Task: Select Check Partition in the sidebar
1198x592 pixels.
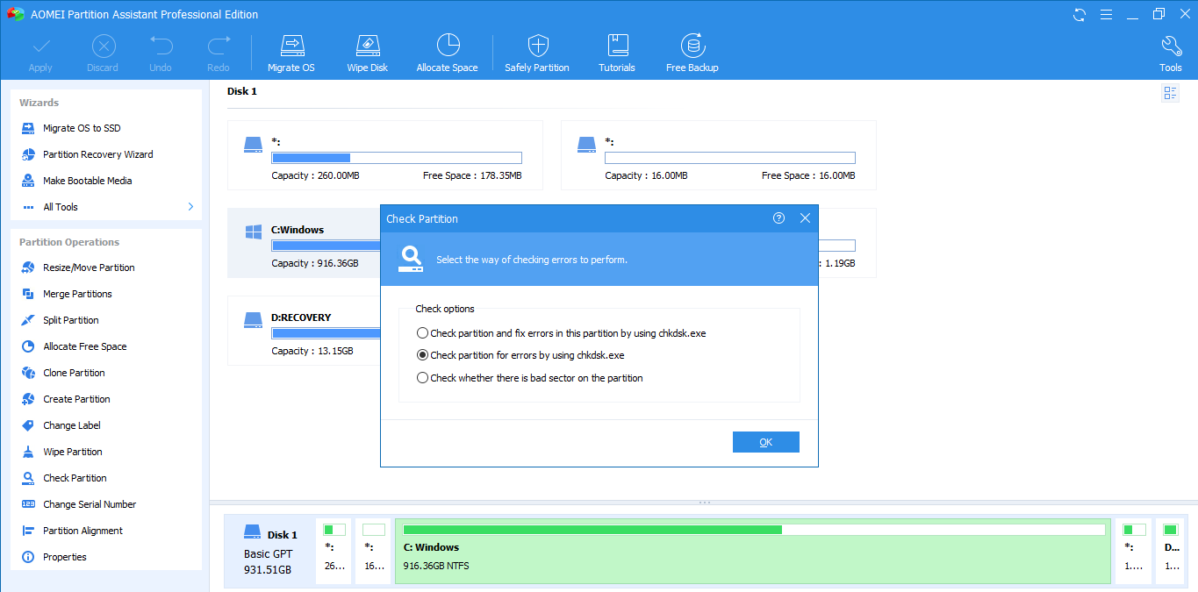Action: click(x=75, y=478)
